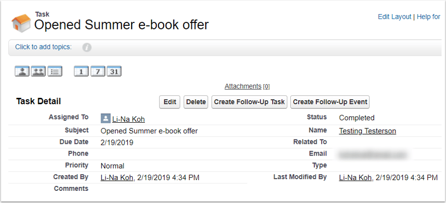Click the Edit button
This screenshot has height=203, width=446.
(170, 102)
